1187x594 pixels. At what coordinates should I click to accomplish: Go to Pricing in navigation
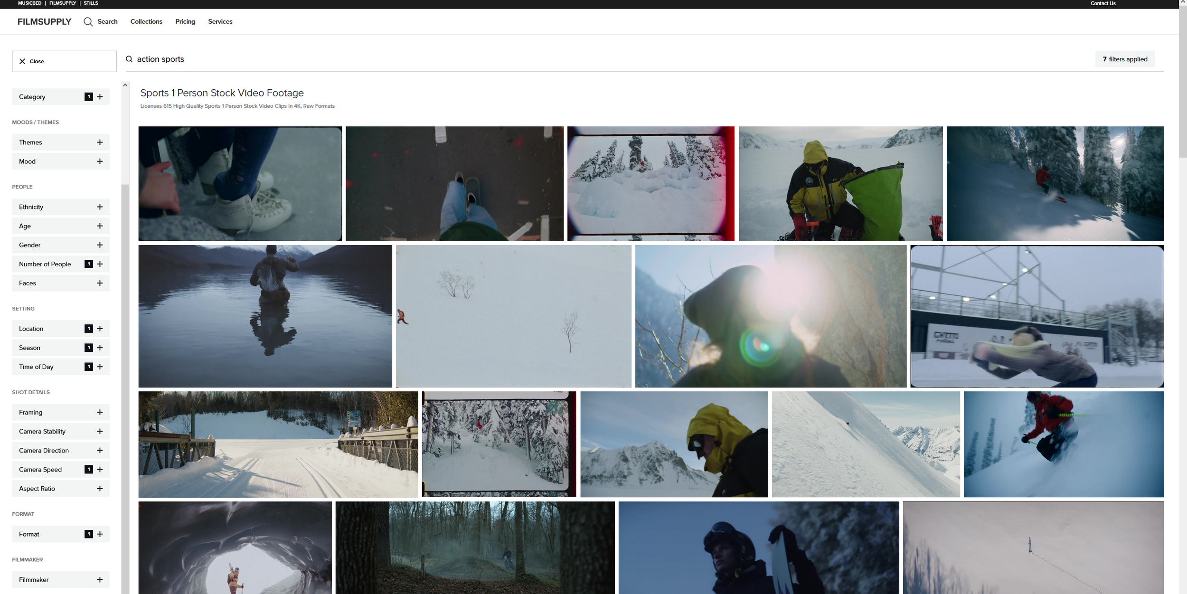tap(185, 22)
